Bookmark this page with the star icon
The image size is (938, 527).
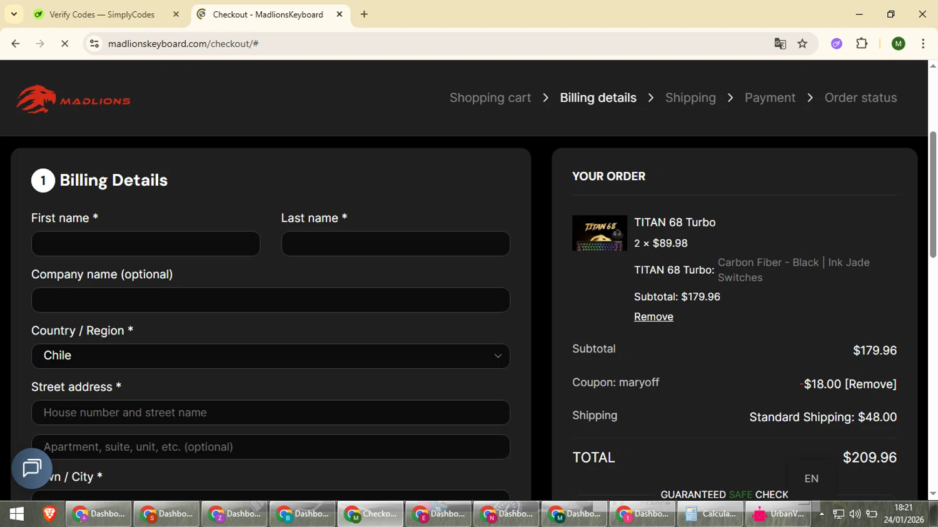click(x=802, y=44)
